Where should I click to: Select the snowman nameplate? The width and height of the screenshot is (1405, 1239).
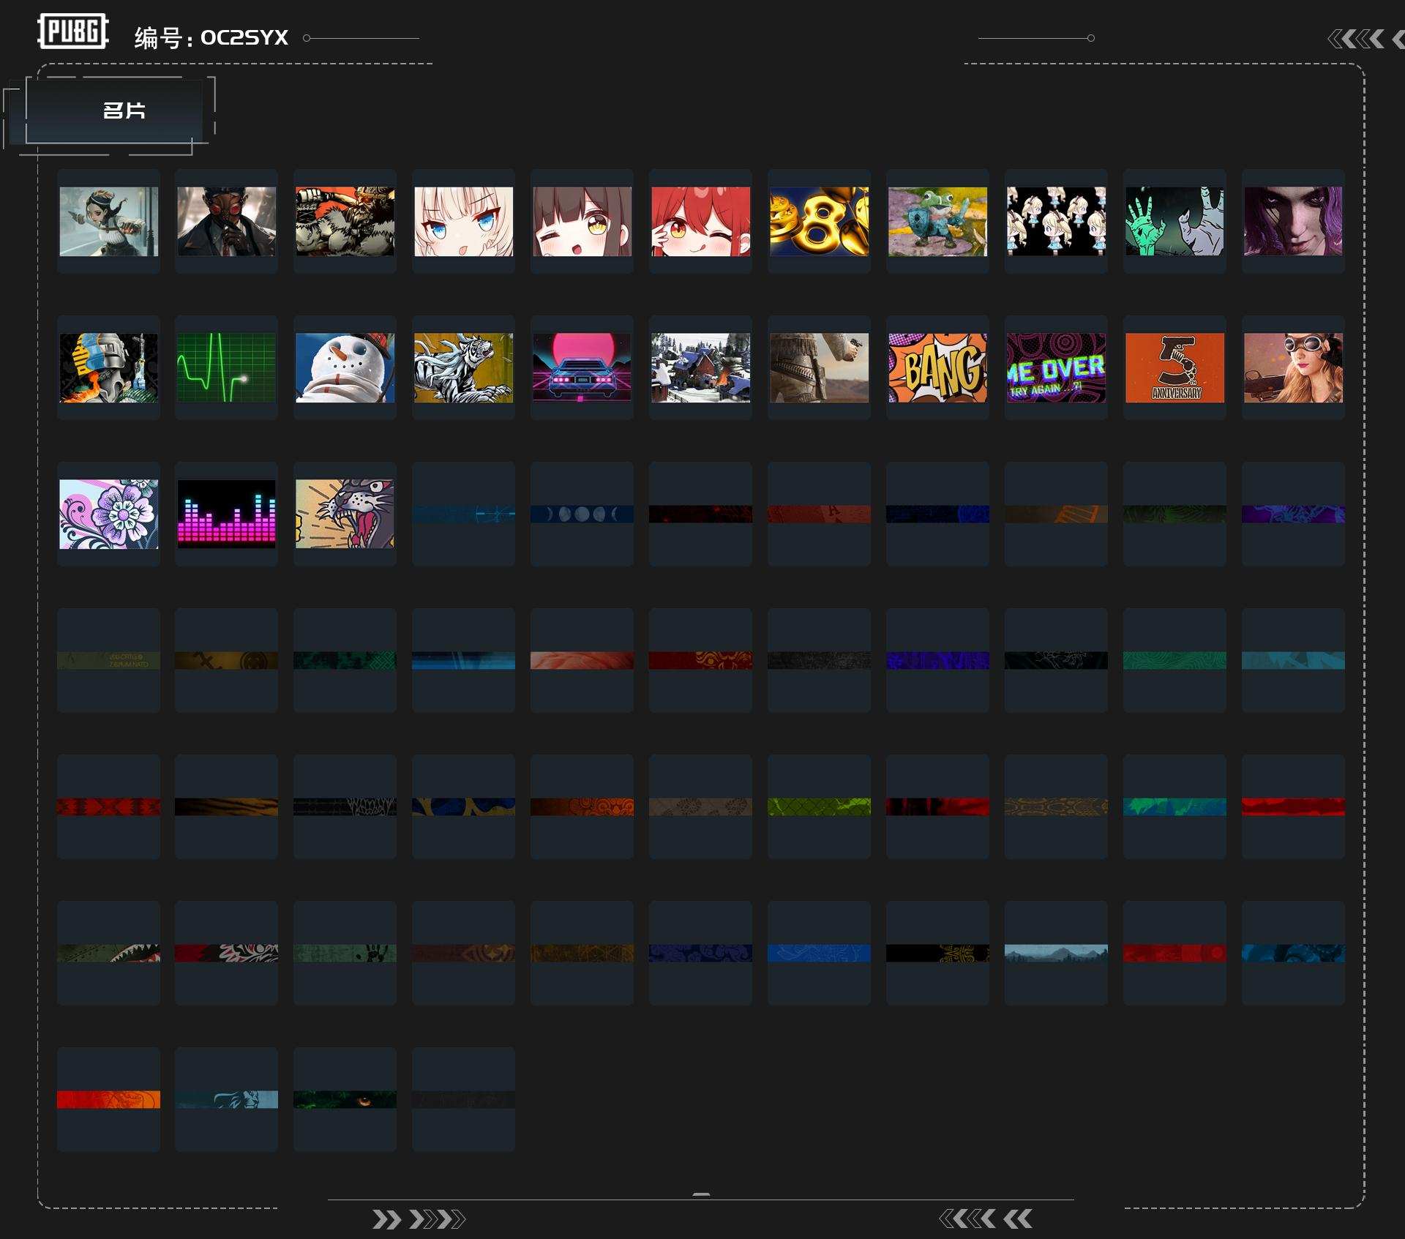coord(345,367)
